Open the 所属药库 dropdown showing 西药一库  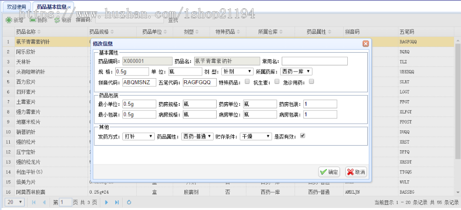click(x=296, y=71)
